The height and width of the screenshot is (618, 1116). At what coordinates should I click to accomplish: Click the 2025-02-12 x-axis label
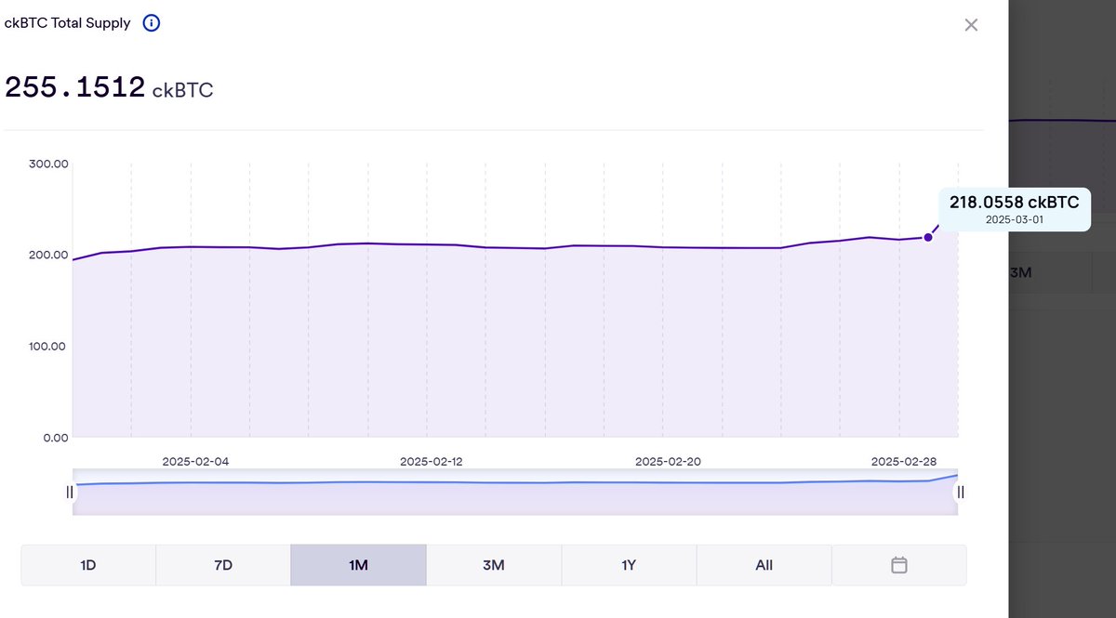click(x=431, y=460)
